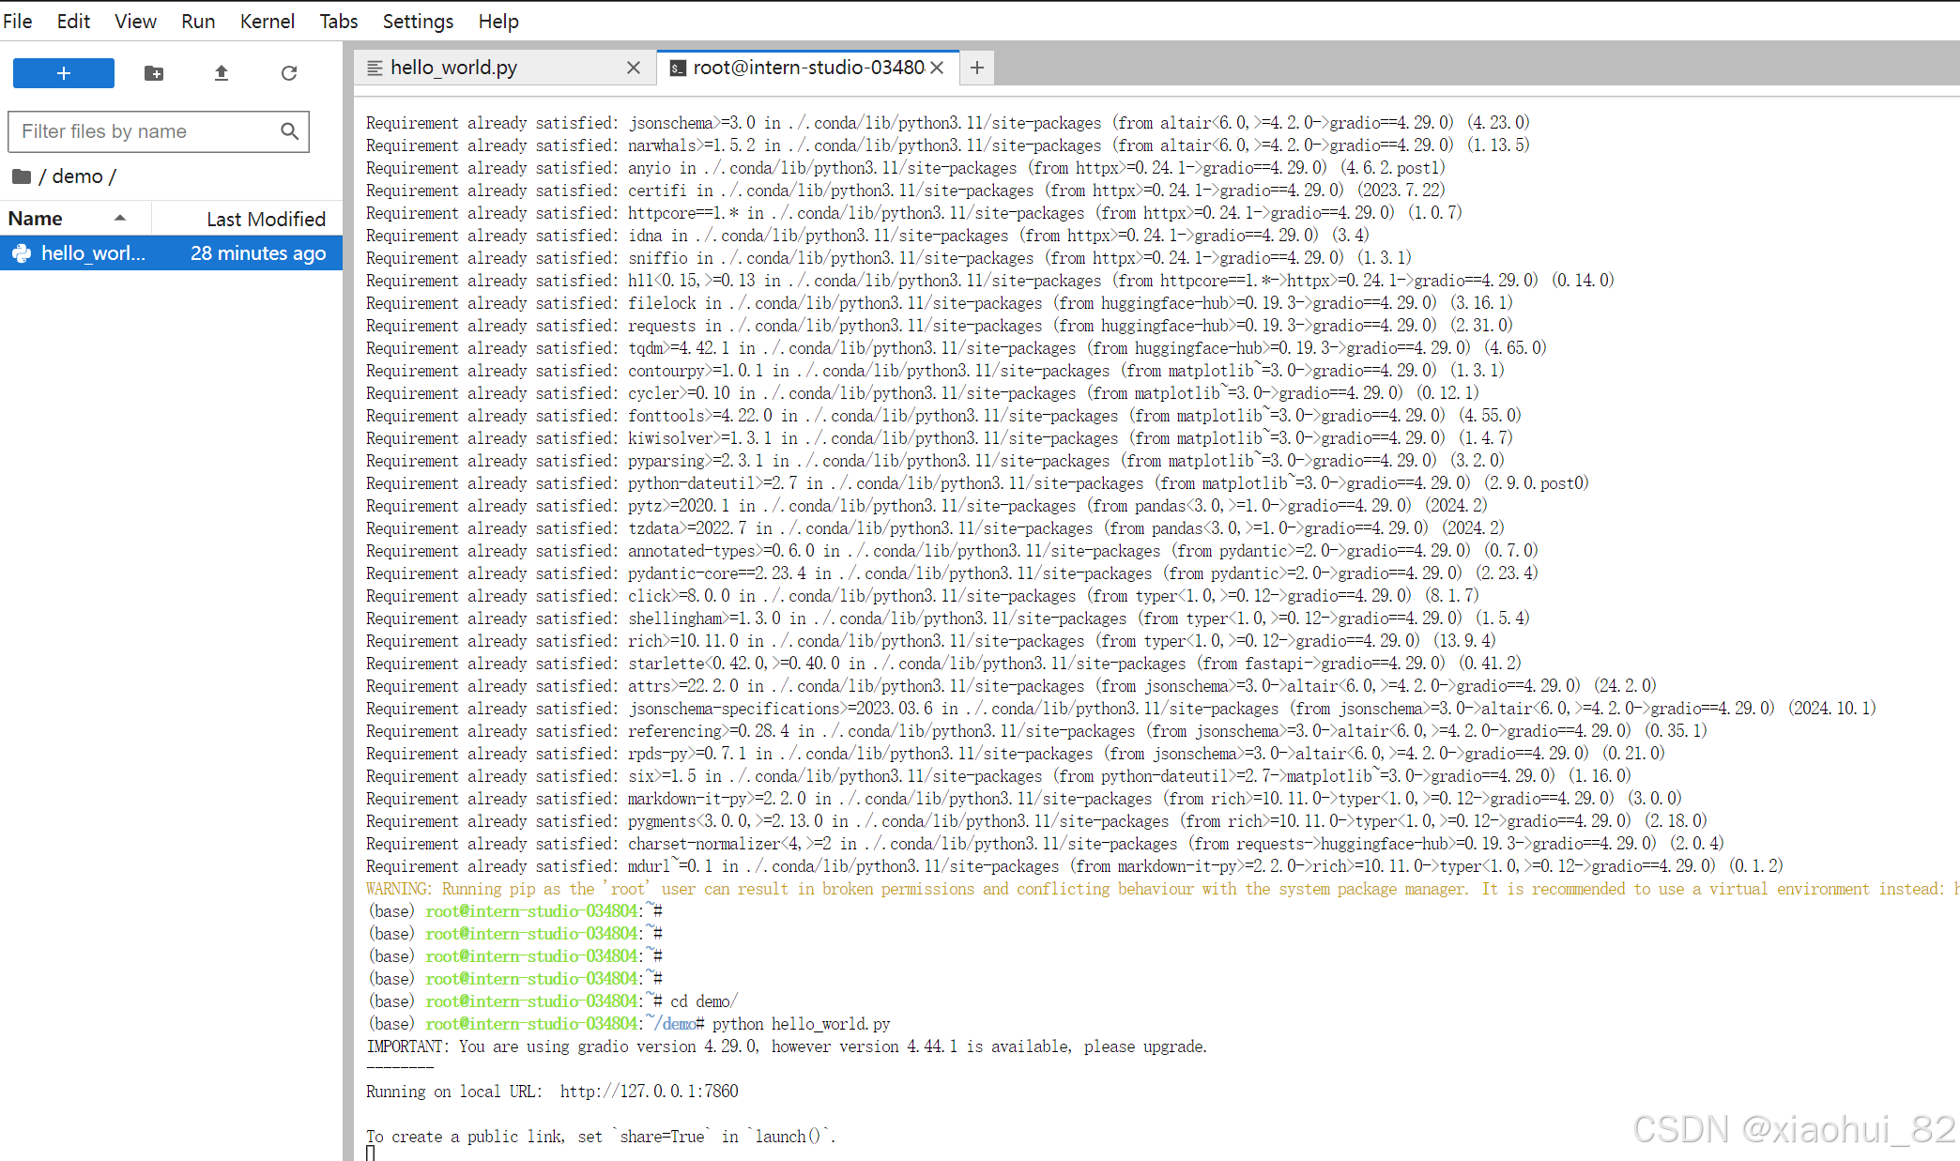Screen dimensions: 1960x1161
Task: Click the blue new launcher plus button
Action: [x=64, y=73]
